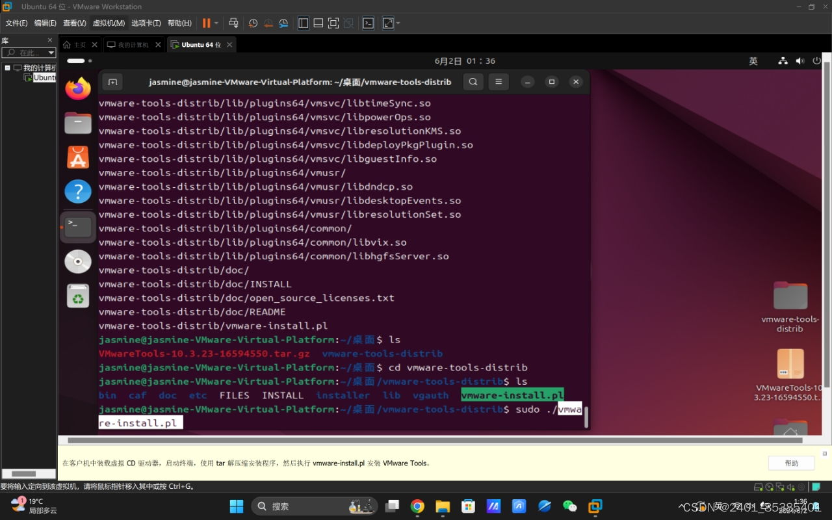Screen dimensions: 832x520
Task: Open a new terminal tab
Action: click(112, 82)
